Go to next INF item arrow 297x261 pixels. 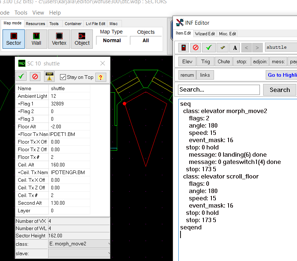pos(257,48)
